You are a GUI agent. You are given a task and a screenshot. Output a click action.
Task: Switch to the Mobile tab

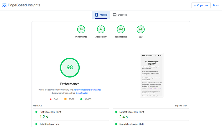coord(101,15)
